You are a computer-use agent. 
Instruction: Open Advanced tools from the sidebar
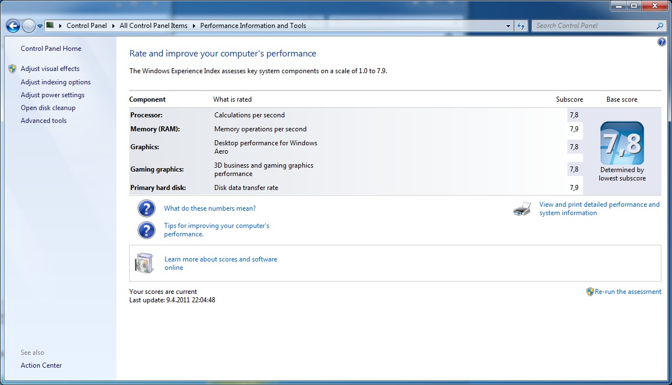(44, 121)
